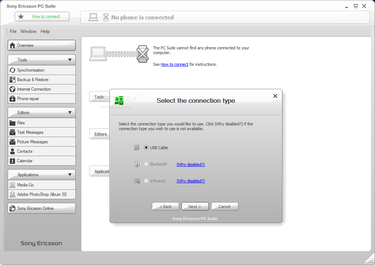The height and width of the screenshot is (265, 375).
Task: Click the Cancel button in dialog
Action: point(225,207)
